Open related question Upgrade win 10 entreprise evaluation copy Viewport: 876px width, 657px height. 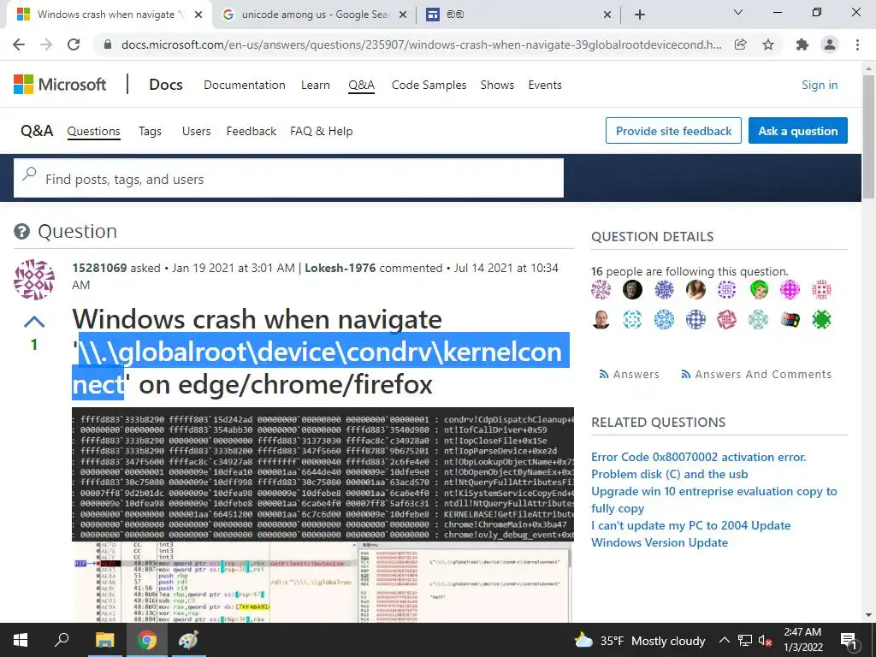[x=714, y=500]
